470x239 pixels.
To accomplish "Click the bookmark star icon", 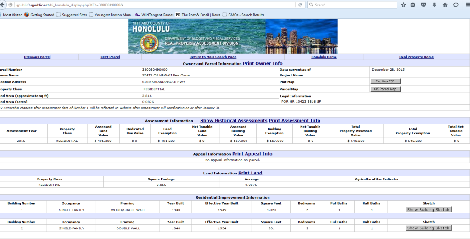I will (x=403, y=5).
